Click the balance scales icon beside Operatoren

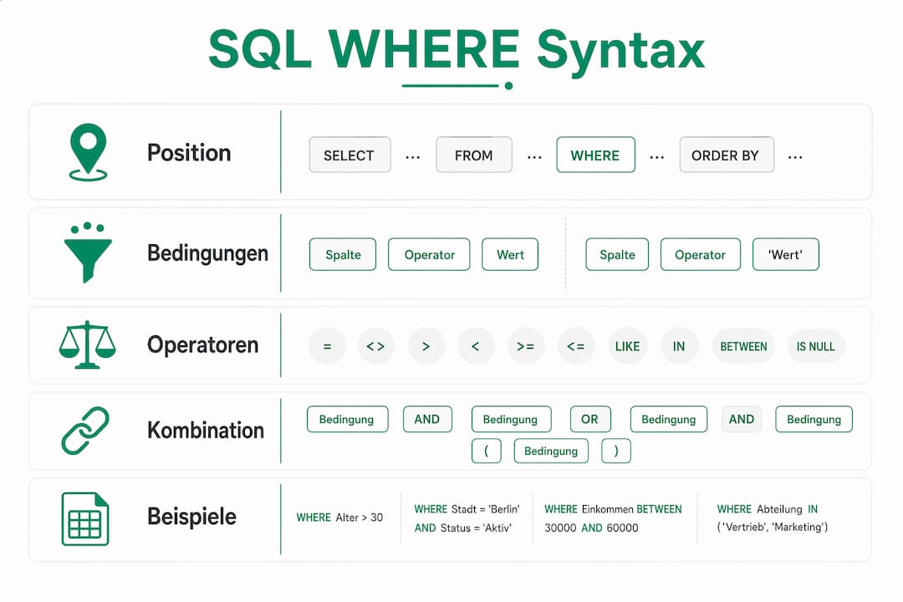88,345
